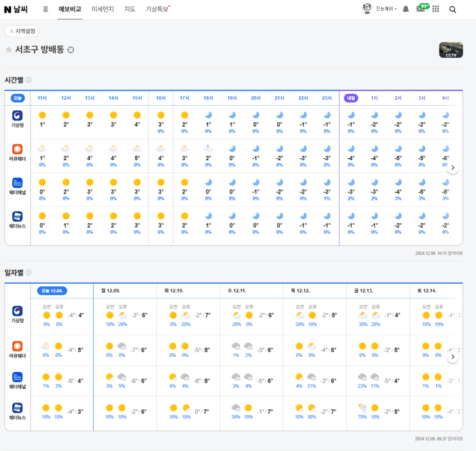Switch to the 미세먼지 tab

pos(103,9)
